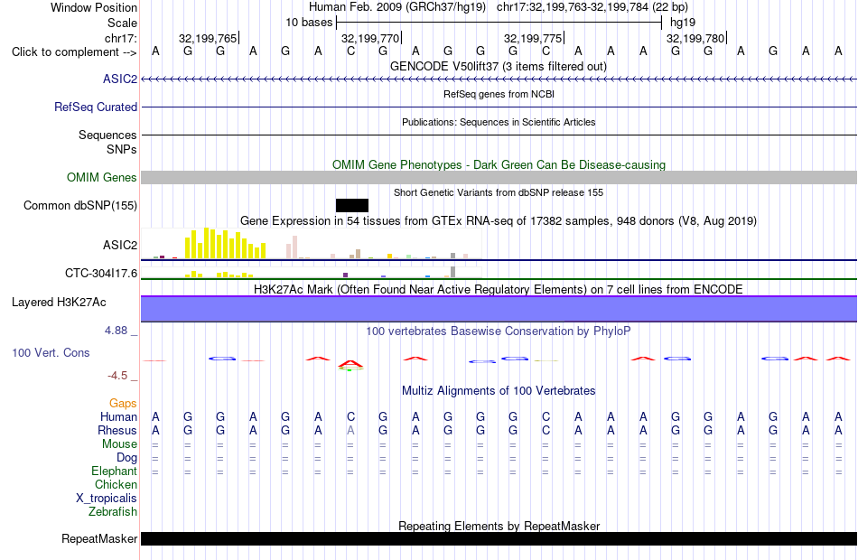Image resolution: width=858 pixels, height=560 pixels.
Task: Select the Rhesus species row label
Action: point(117,431)
